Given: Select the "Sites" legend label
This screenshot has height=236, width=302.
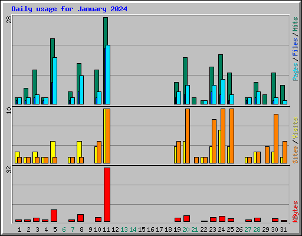Looking at the screenshot, I should 296,155.
